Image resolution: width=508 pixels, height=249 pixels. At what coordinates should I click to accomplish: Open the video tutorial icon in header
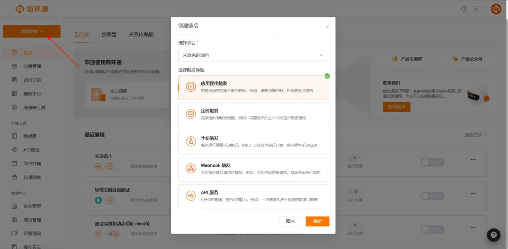pyautogui.click(x=477, y=9)
